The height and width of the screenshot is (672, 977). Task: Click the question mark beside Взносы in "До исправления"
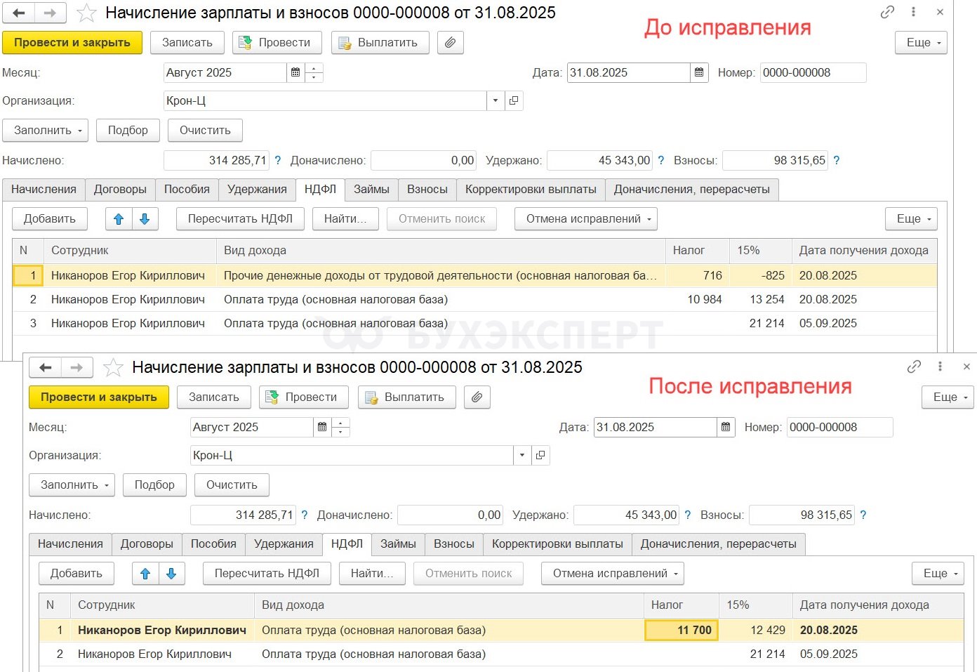(x=837, y=161)
